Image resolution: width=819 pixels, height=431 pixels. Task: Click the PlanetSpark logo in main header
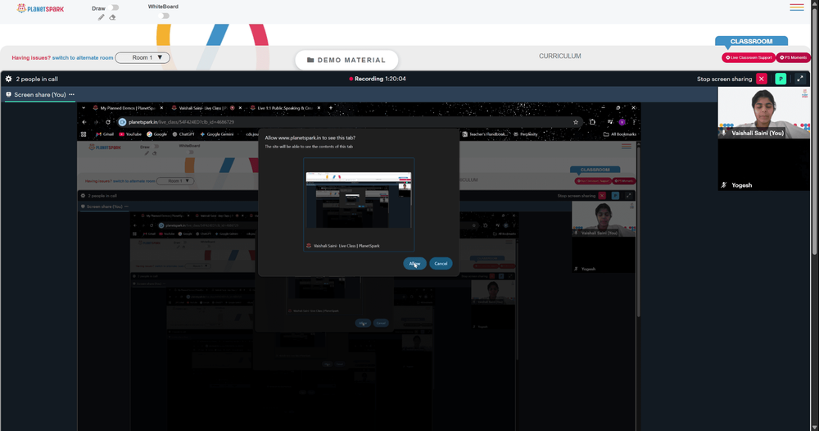(x=40, y=8)
